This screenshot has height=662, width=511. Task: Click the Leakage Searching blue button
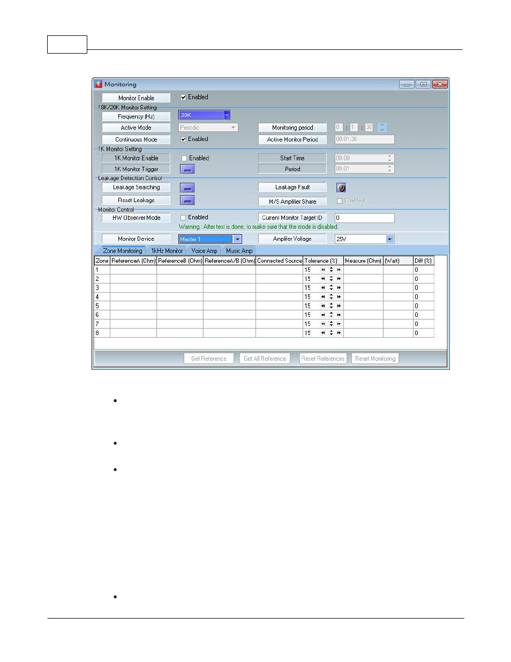(187, 188)
